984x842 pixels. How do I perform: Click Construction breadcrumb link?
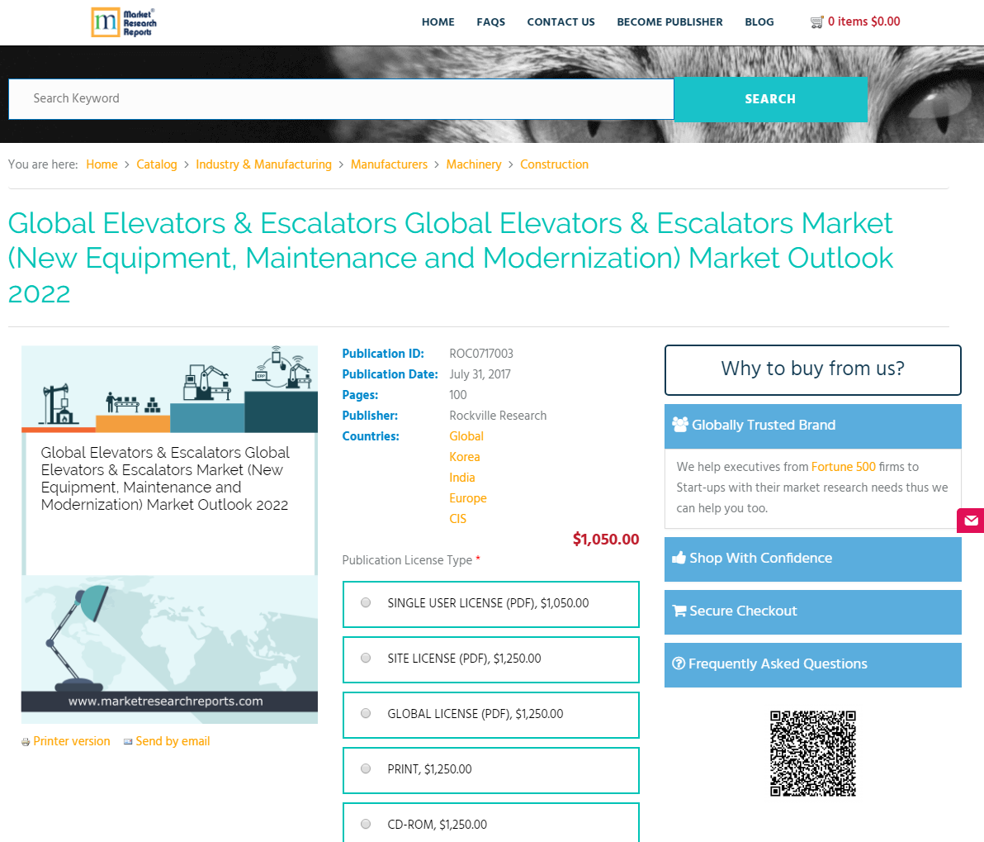pos(554,164)
